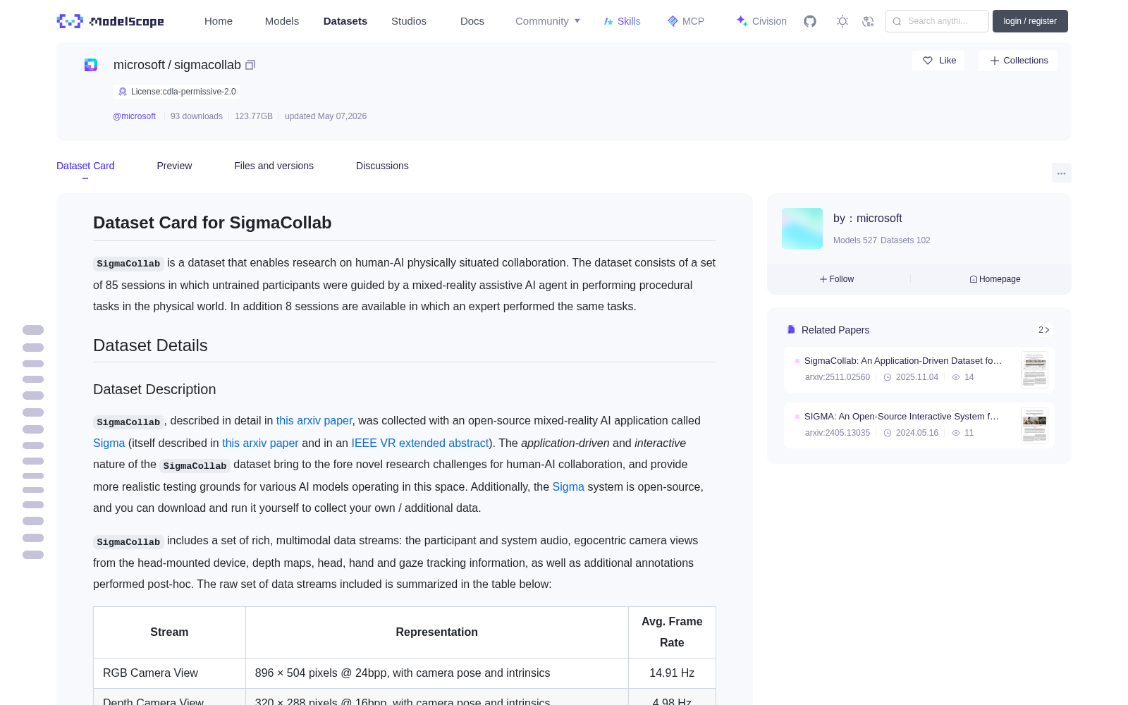The width and height of the screenshot is (1128, 705).
Task: Open the Sigma link before "system is open-source"
Action: (568, 486)
